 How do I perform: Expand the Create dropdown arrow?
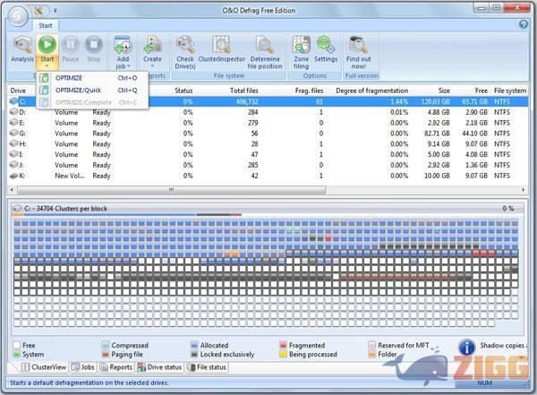pyautogui.click(x=152, y=66)
